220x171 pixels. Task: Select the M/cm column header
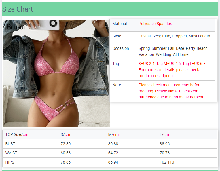coord(113,134)
